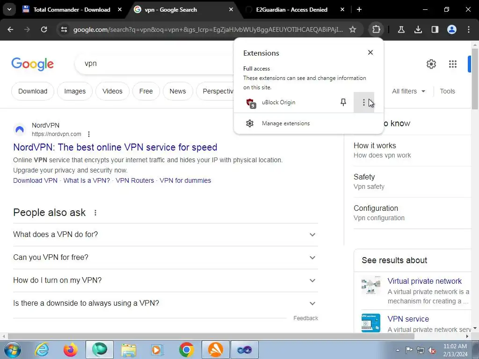The width and height of the screenshot is (479, 359).
Task: Open the Configuration topic
Action: (413, 213)
